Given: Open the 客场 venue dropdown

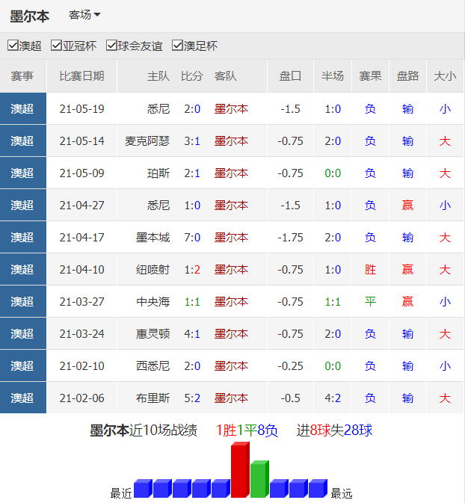Looking at the screenshot, I should (84, 15).
